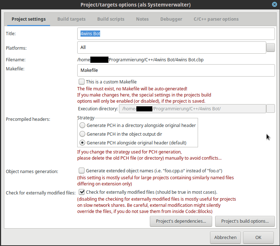Open the Build targets tab
This screenshot has height=246, width=280.
(71, 19)
